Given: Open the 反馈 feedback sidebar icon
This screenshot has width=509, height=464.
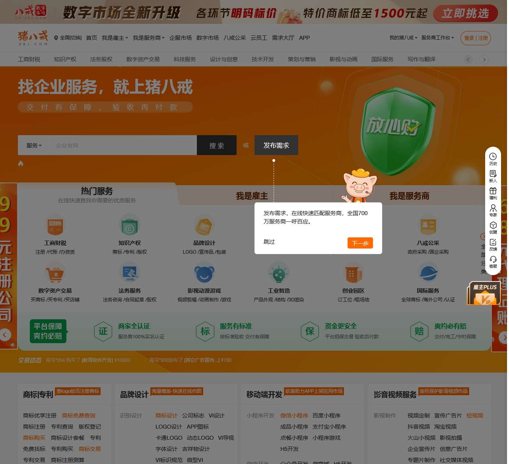Looking at the screenshot, I should pyautogui.click(x=493, y=245).
